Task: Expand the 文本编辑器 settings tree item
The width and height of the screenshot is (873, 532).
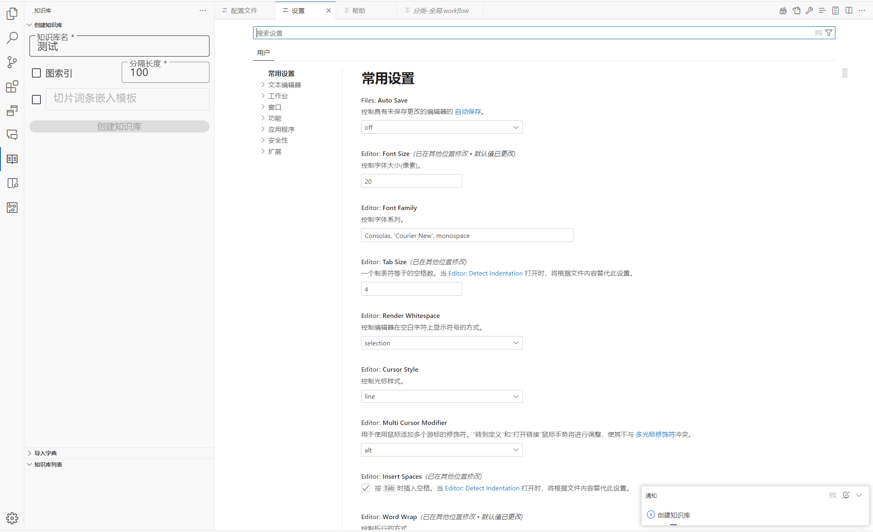Action: pos(284,85)
